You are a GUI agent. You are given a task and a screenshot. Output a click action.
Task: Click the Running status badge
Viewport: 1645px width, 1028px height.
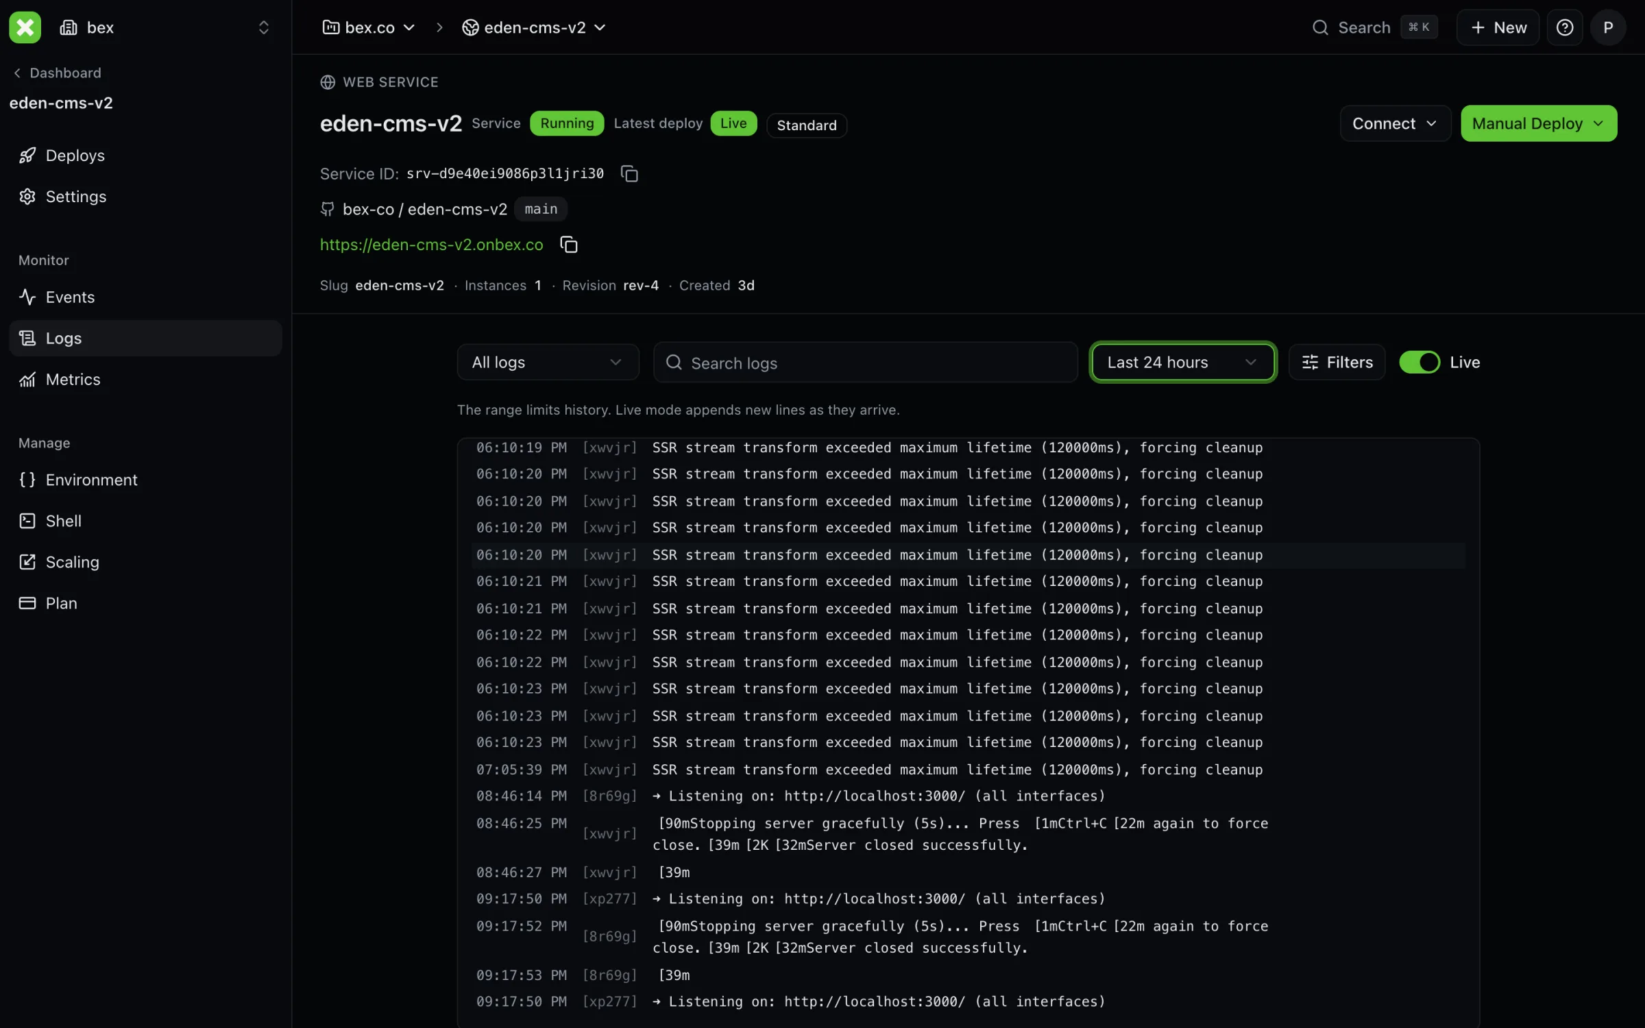[x=567, y=123]
